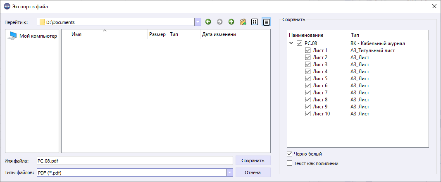Sort files by Тип column
The image size is (441, 182).
coord(184,34)
